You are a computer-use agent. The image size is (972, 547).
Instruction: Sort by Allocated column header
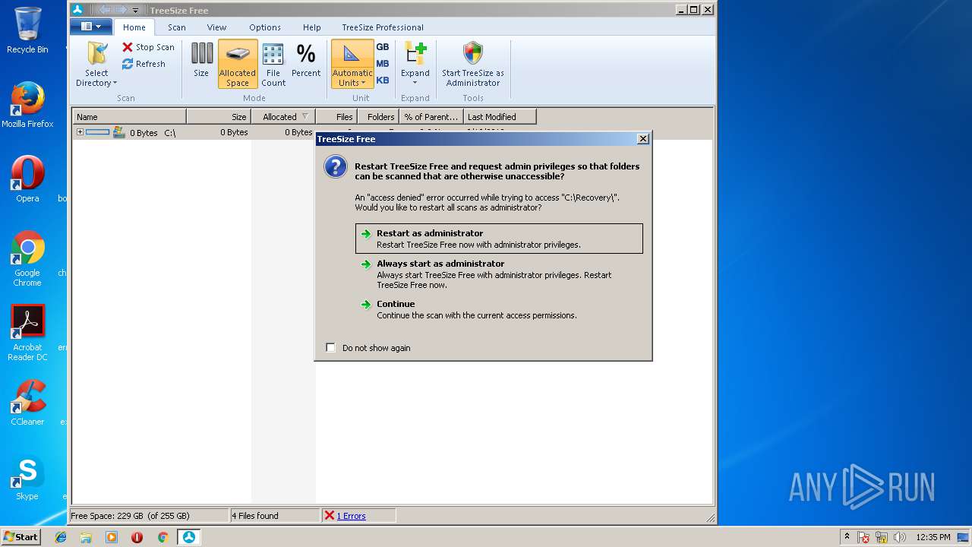click(283, 117)
